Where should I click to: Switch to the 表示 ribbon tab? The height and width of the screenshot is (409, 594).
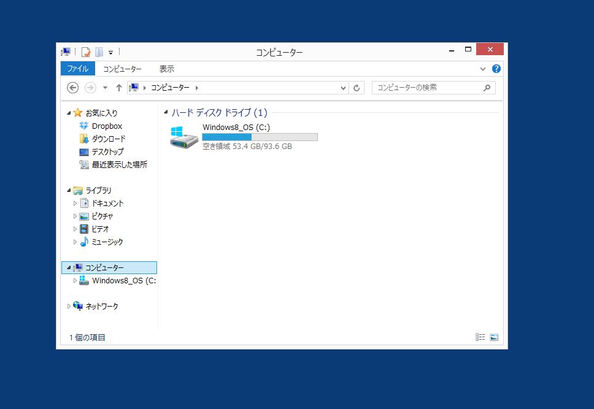pyautogui.click(x=166, y=69)
